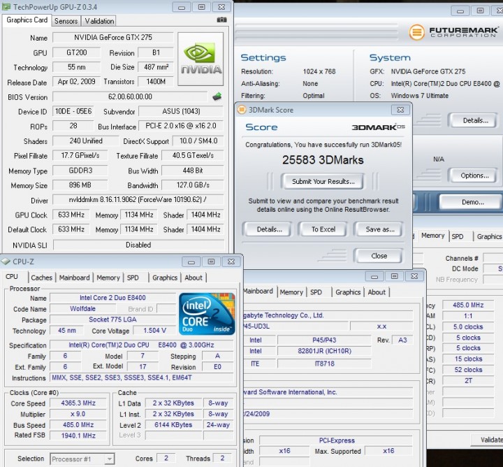The image size is (503, 467).
Task: Switch to the Validation tab in GPU-Z
Action: pyautogui.click(x=99, y=21)
